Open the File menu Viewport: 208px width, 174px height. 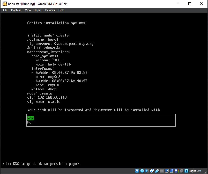point(5,10)
